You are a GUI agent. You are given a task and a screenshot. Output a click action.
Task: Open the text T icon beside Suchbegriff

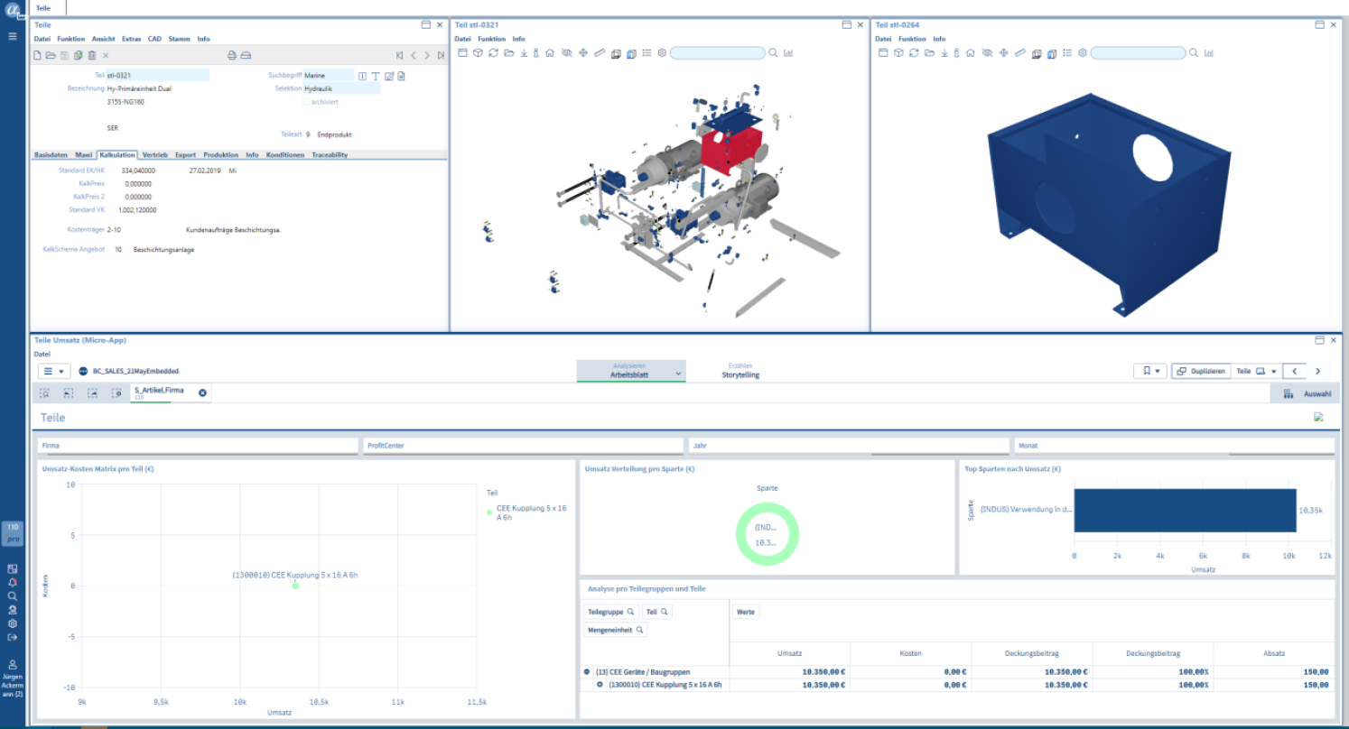pyautogui.click(x=376, y=76)
